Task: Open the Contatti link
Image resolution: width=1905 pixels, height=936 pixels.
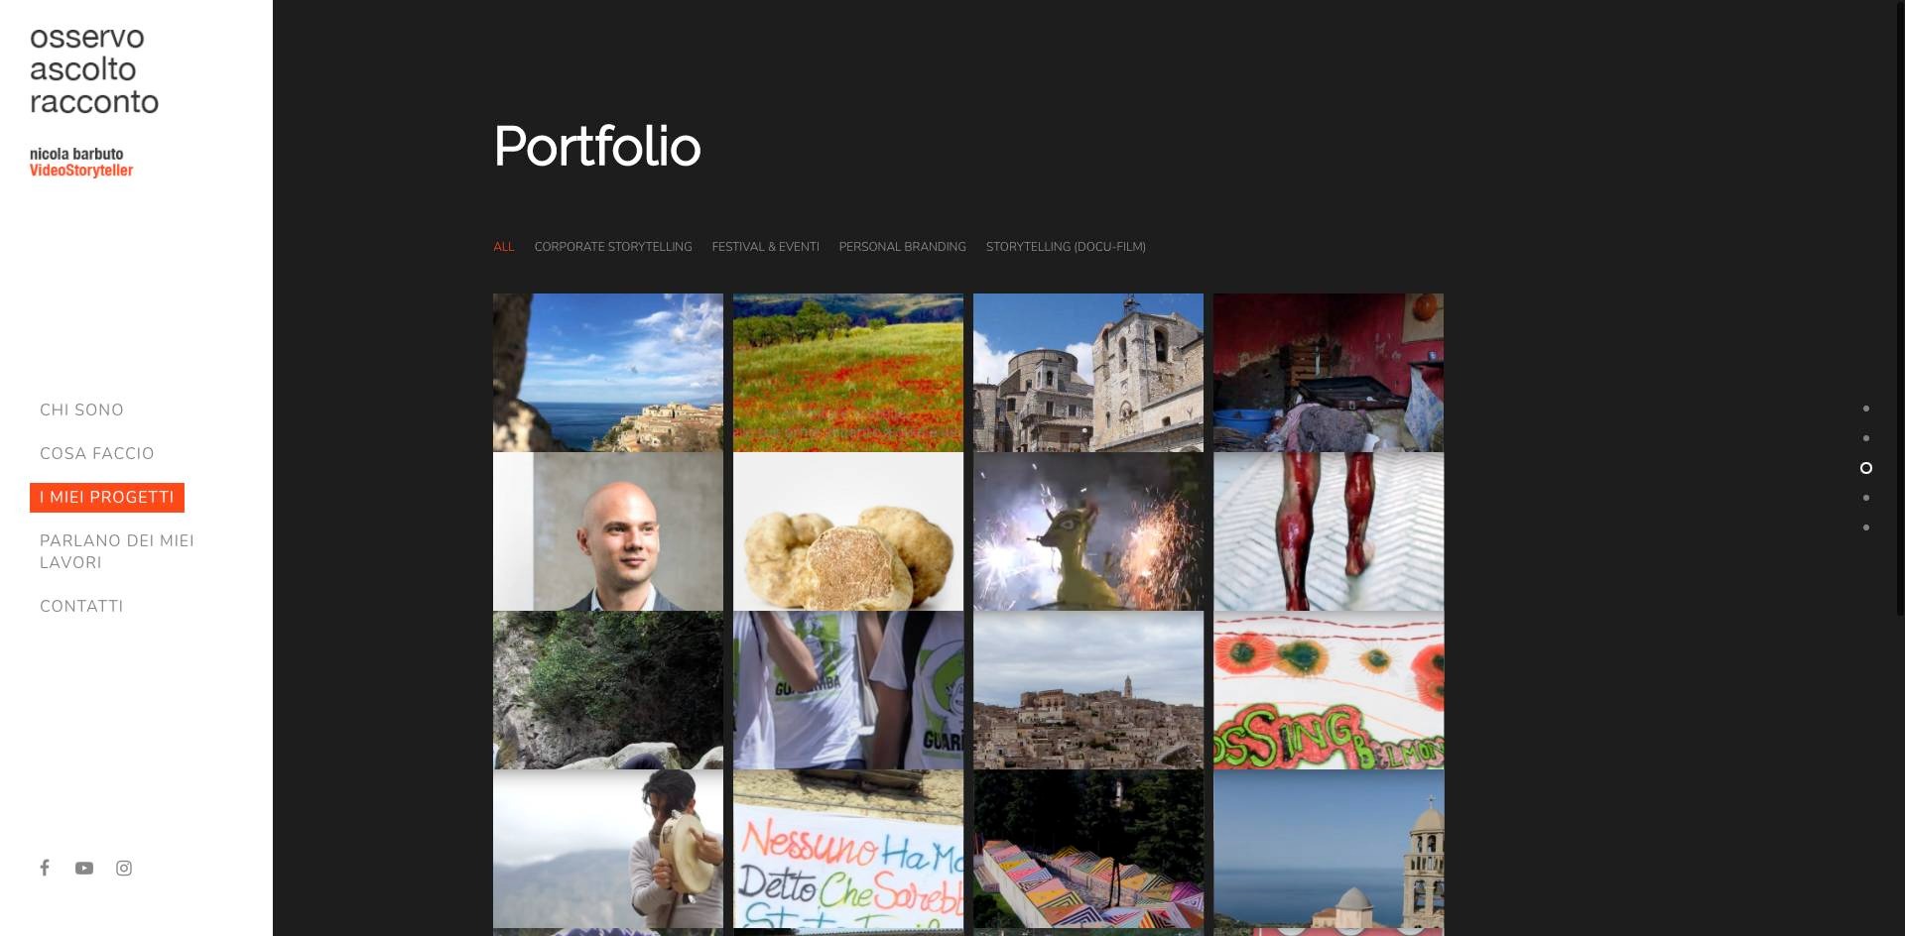Action: pos(81,606)
